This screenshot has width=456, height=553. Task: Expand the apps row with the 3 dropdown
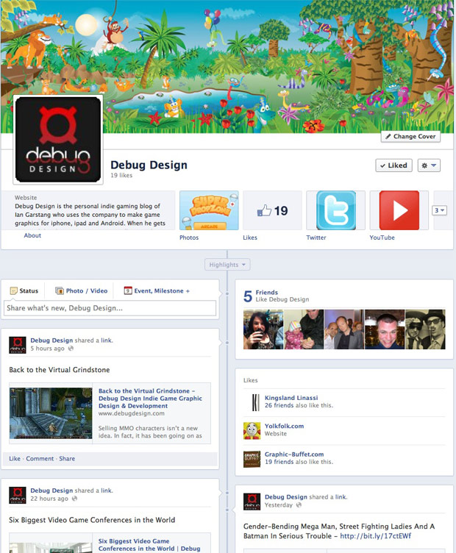pos(439,210)
